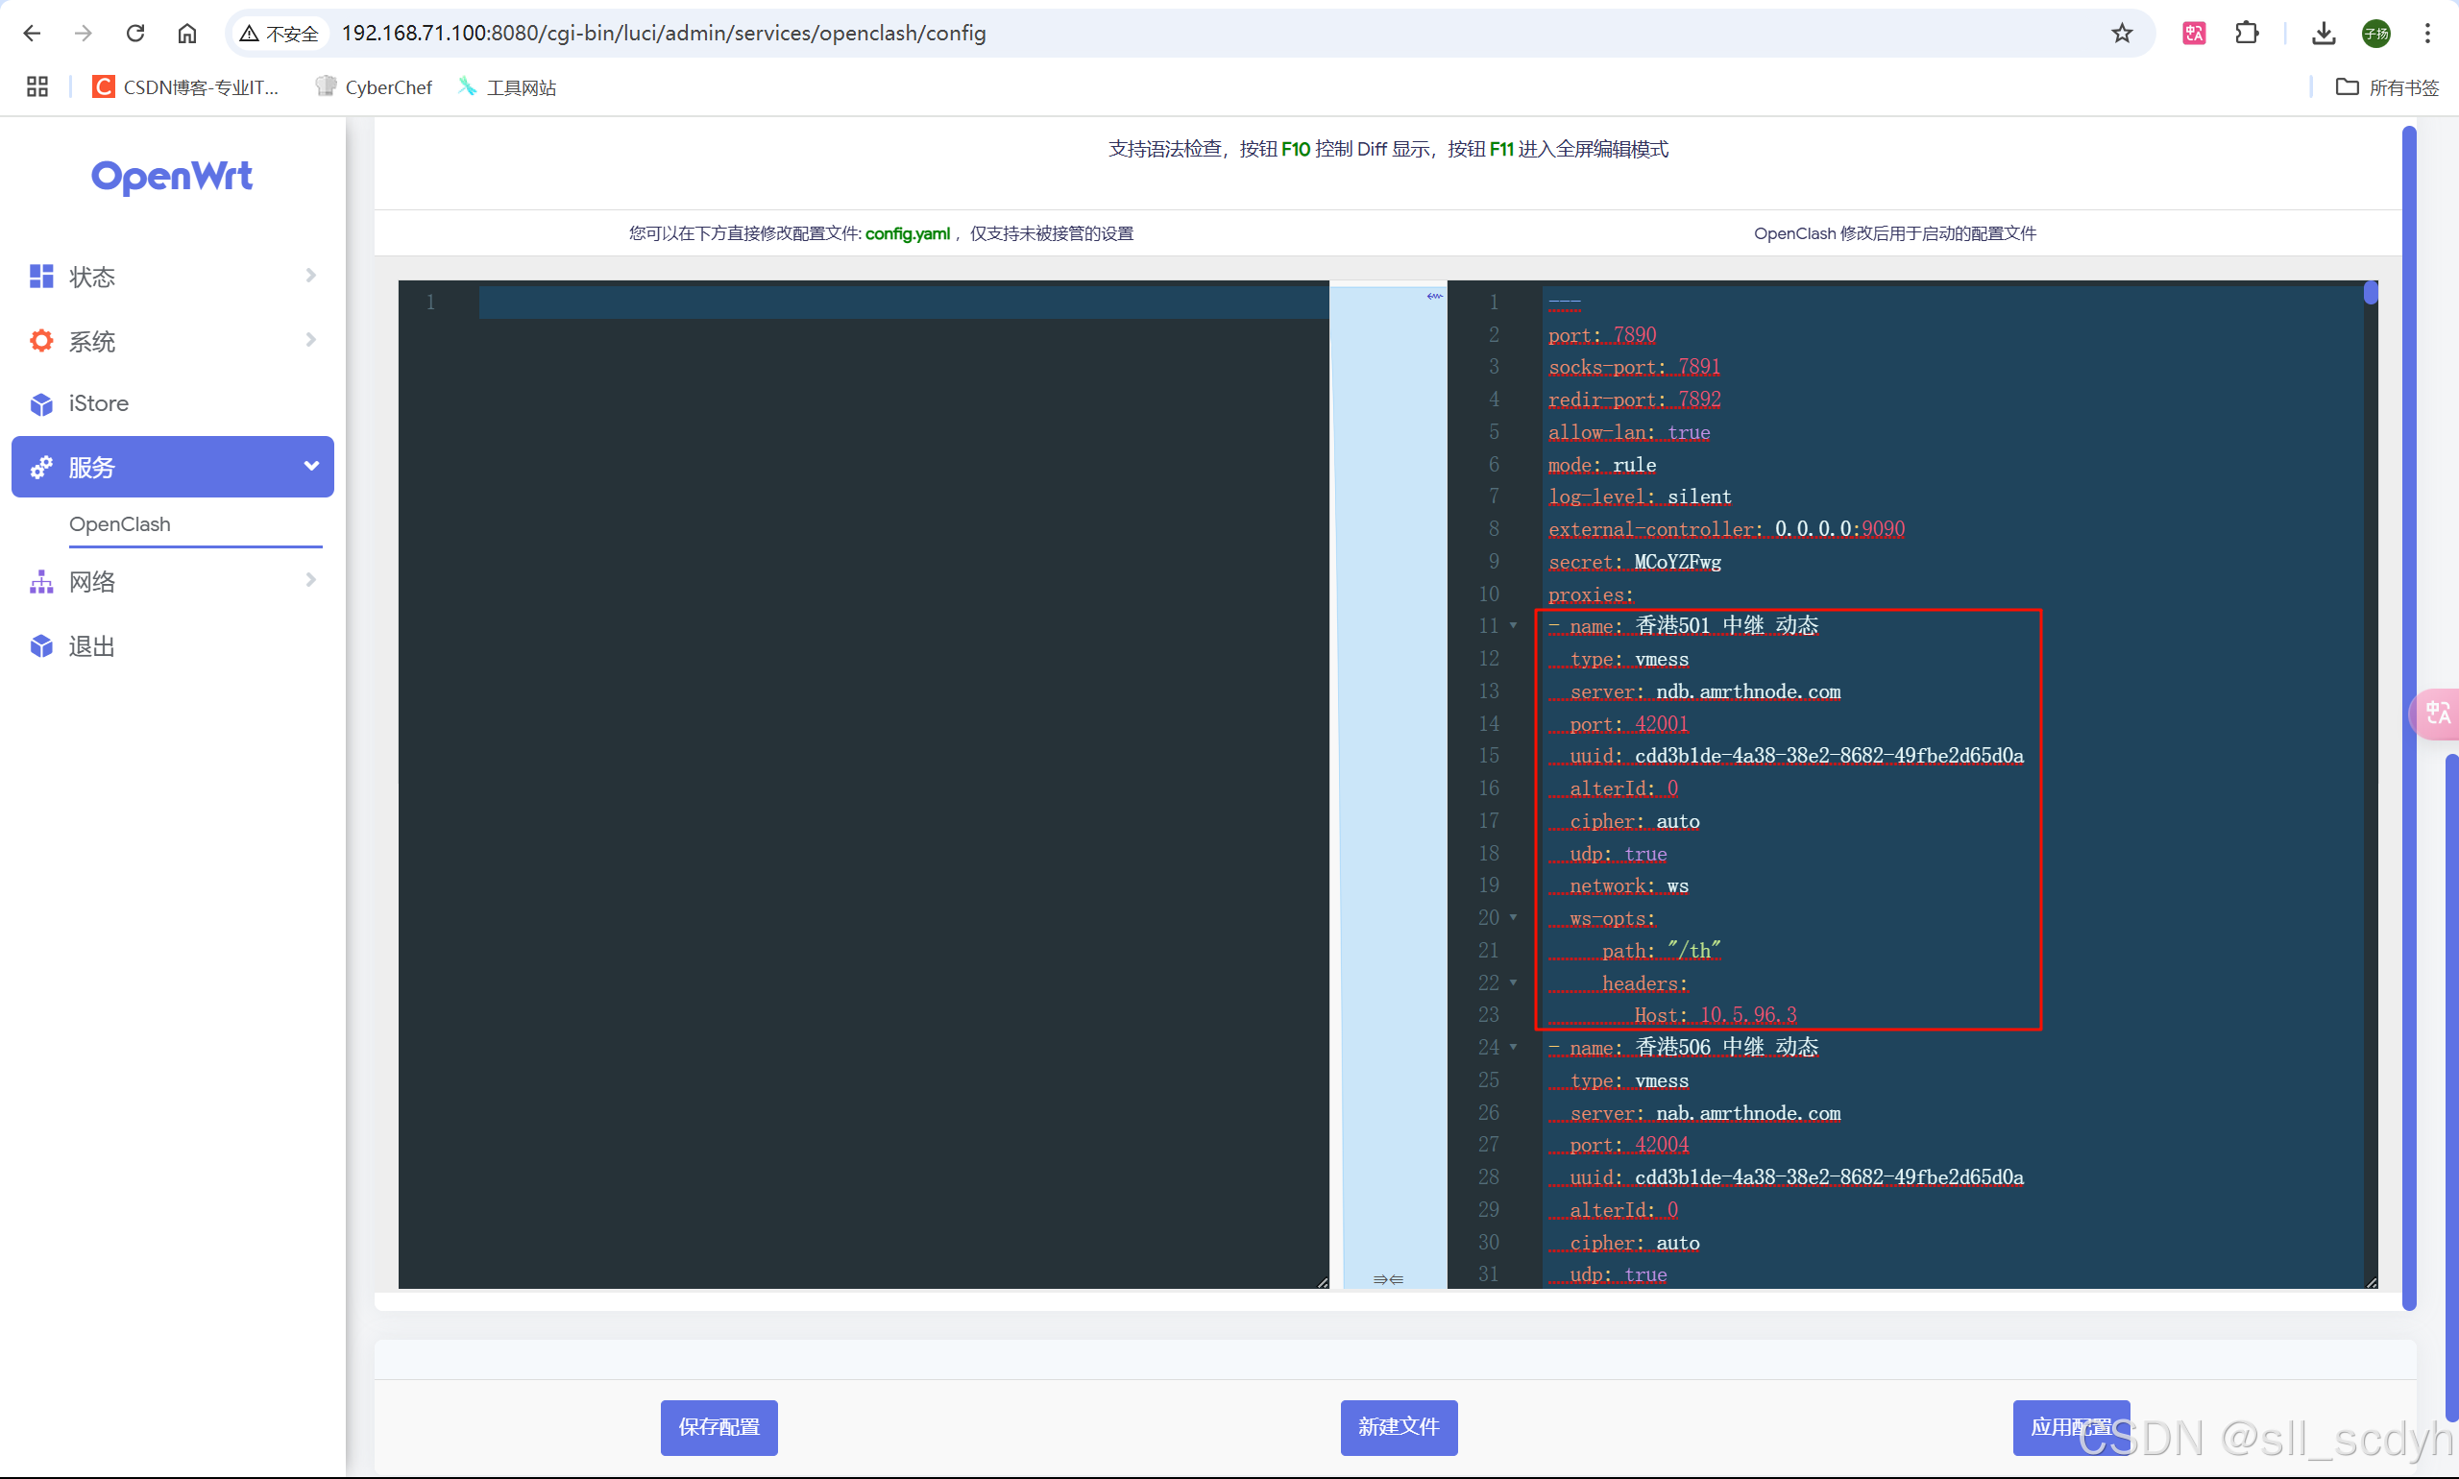Screen dimensions: 2459x1479
Task: Click the bookmark star icon
Action: [2121, 33]
